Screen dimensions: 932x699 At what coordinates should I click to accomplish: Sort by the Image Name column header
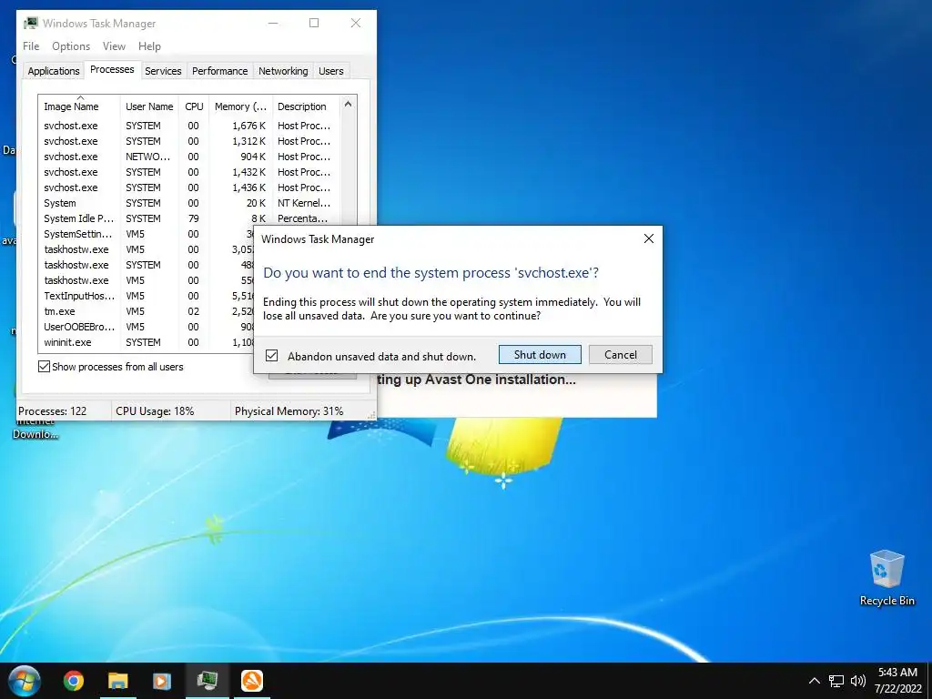[x=79, y=106]
